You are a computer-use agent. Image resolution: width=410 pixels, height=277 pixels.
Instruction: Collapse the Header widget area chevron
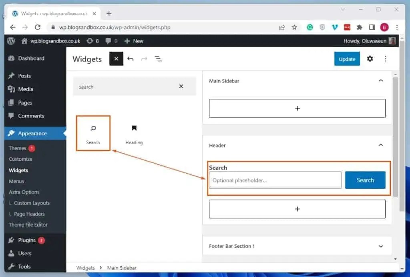pyautogui.click(x=381, y=145)
